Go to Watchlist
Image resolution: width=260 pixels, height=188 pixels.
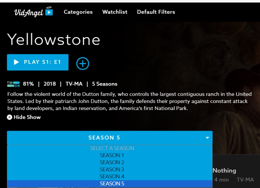[x=115, y=12]
